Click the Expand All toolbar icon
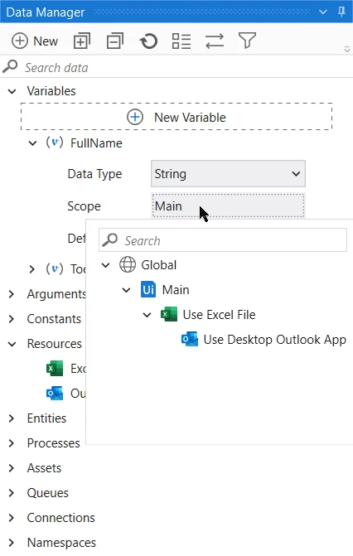Image resolution: width=353 pixels, height=556 pixels. pos(81,41)
